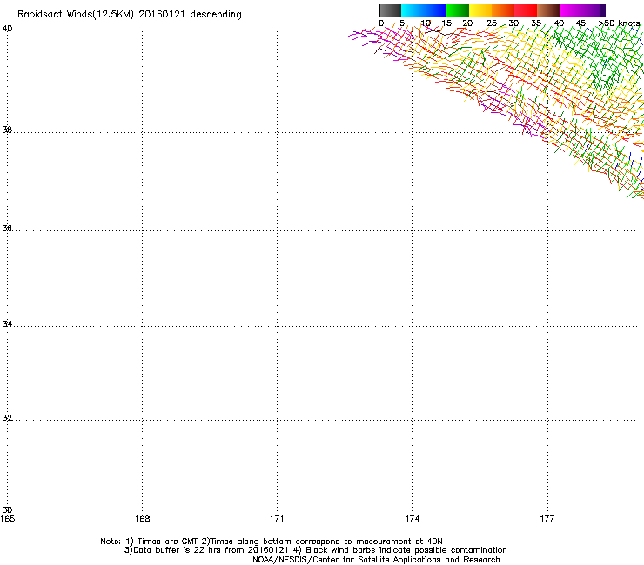Click longitude label 171 on bottom axis
644x565 pixels.
tap(277, 519)
